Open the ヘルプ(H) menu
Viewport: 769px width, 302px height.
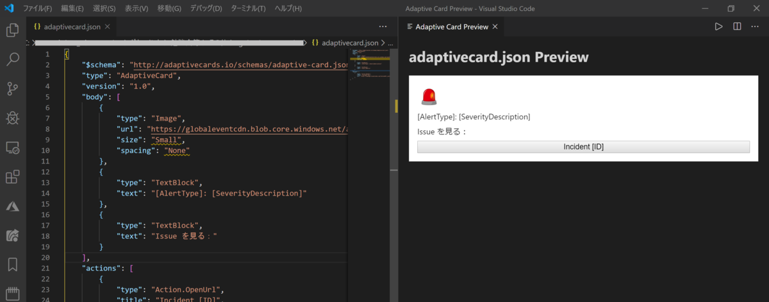tap(288, 8)
